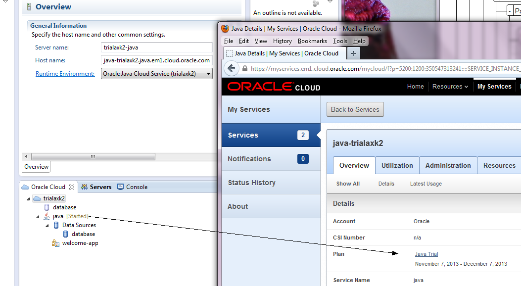
Task: Click the Overview server icon in Eclipse
Action: point(29,6)
